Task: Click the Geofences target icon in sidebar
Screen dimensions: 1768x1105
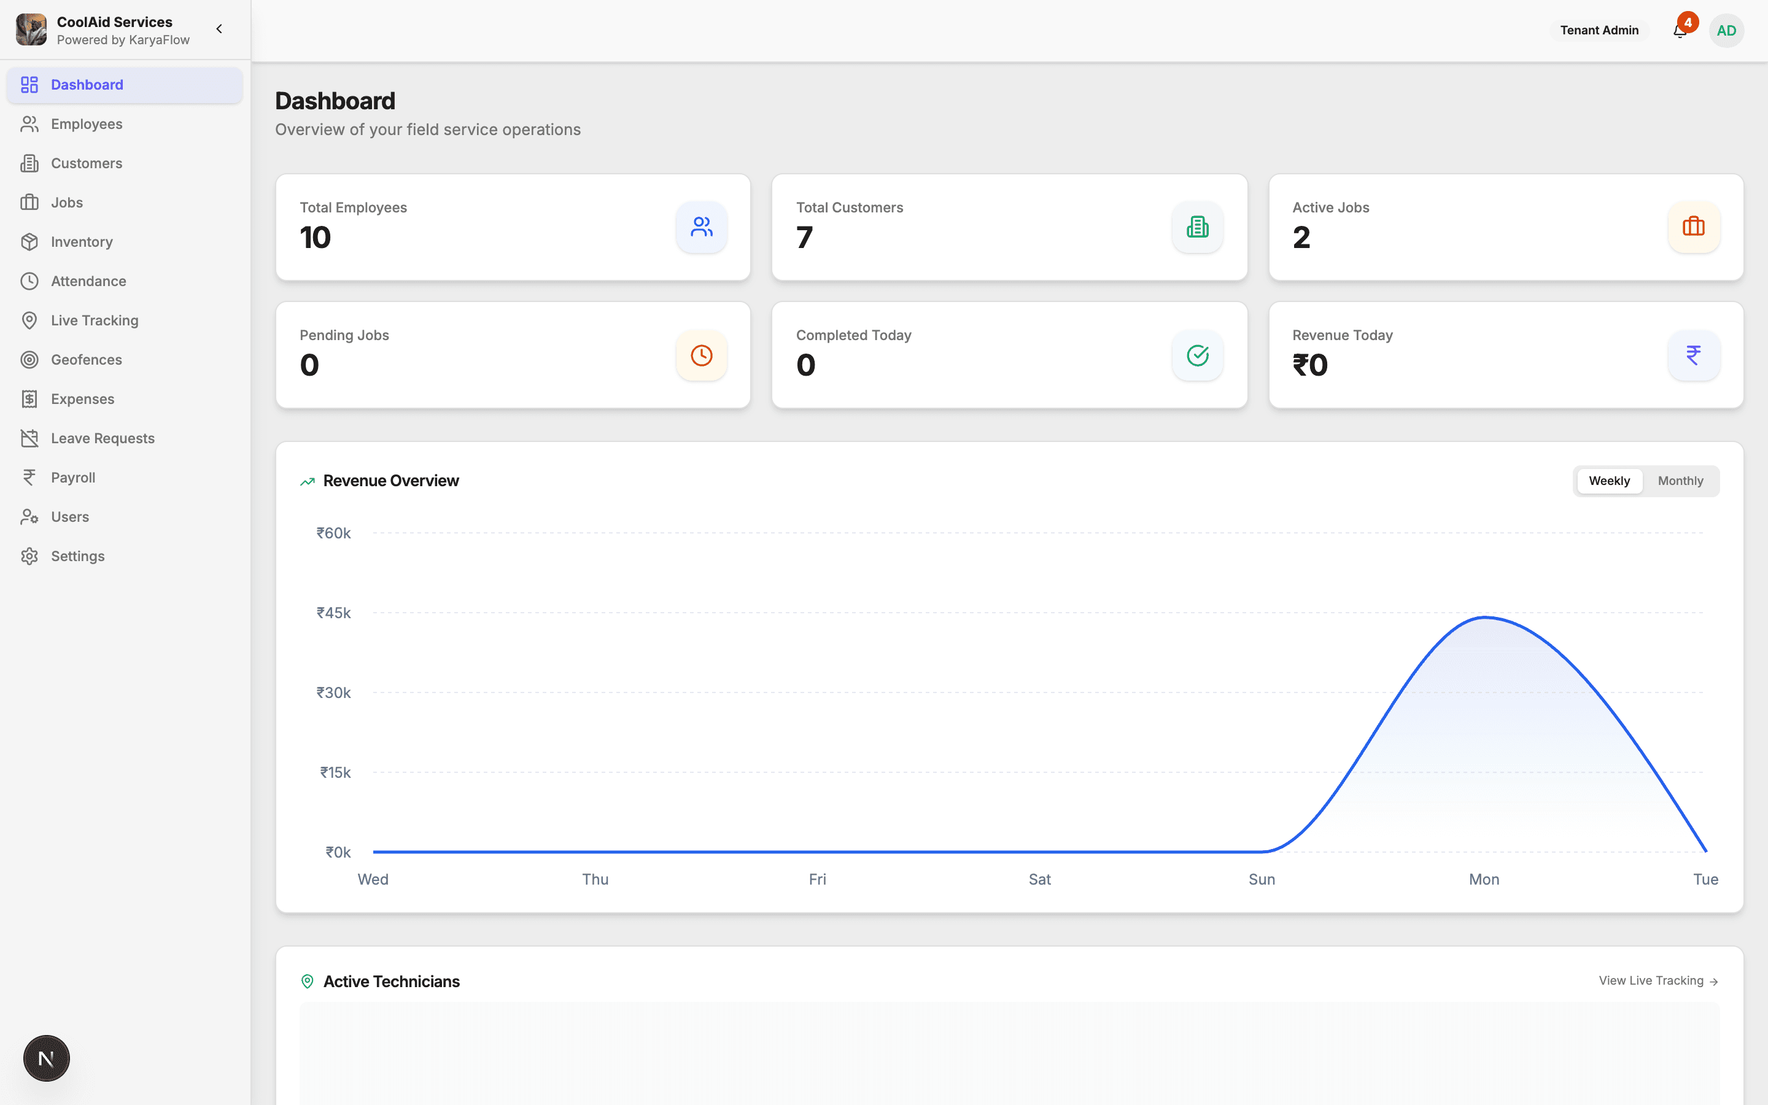Action: pos(29,360)
